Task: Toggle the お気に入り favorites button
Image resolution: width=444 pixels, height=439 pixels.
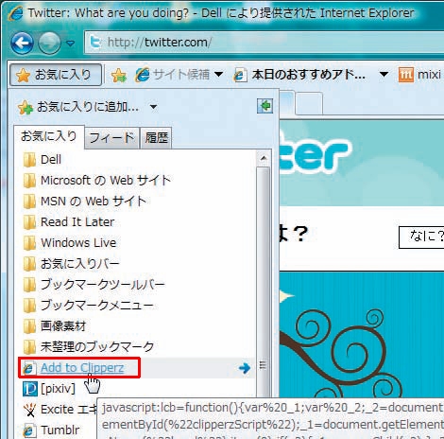Action: (x=56, y=75)
